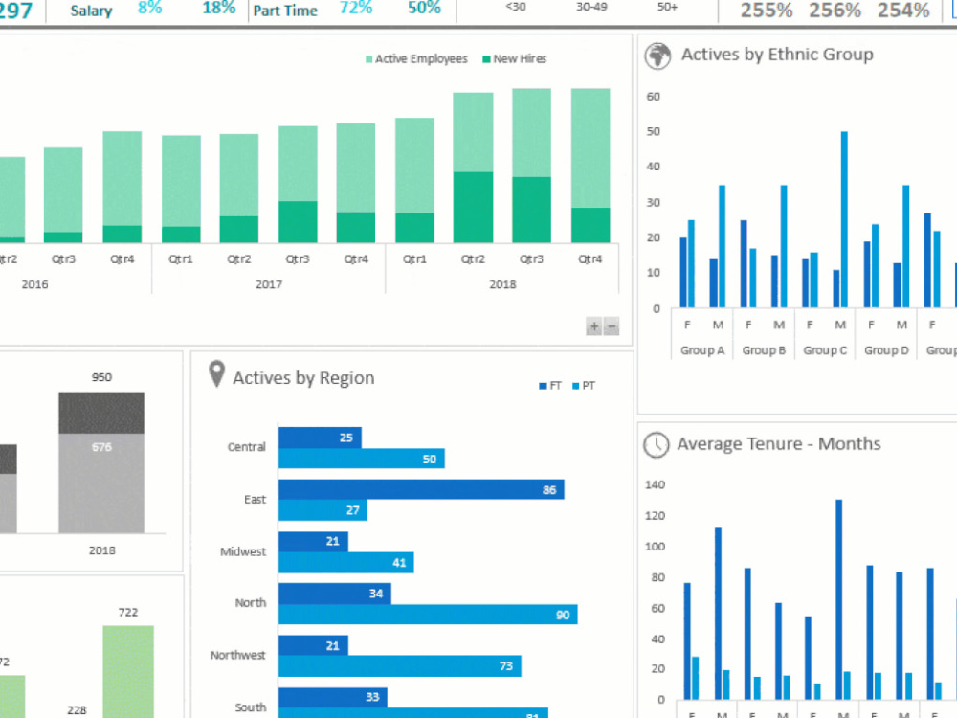
Task: Click the Midwest region label
Action: (x=243, y=551)
